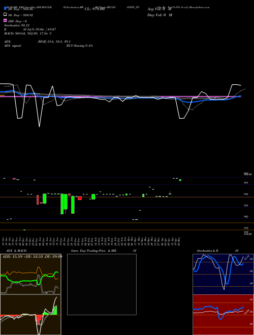Click the 'Day Vol: 0 M' label
Screen dimensions: 254x335
[160, 15]
